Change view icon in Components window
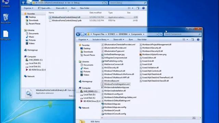The image size is (219, 123). [184, 40]
